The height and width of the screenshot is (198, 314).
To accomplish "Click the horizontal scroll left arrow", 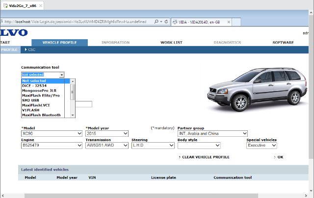I will click(2, 196).
